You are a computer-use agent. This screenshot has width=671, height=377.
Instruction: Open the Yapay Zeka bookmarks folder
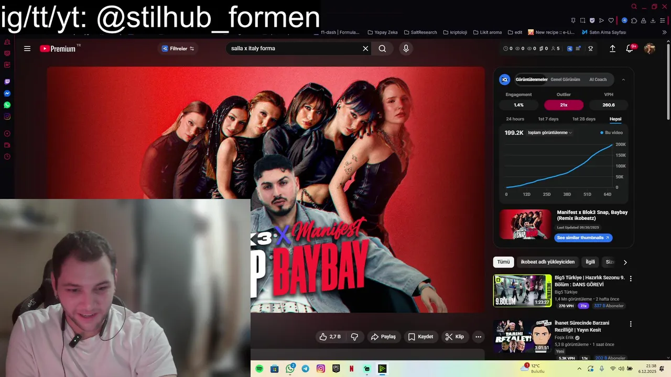pos(382,32)
